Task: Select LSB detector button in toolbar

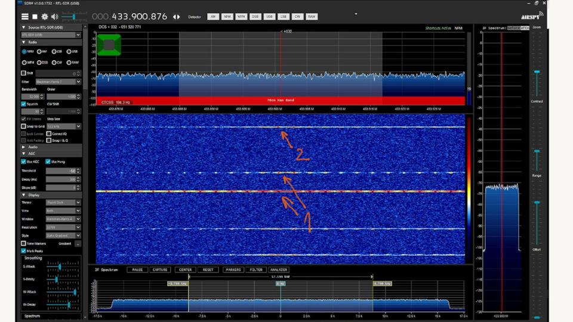Action: coord(283,17)
